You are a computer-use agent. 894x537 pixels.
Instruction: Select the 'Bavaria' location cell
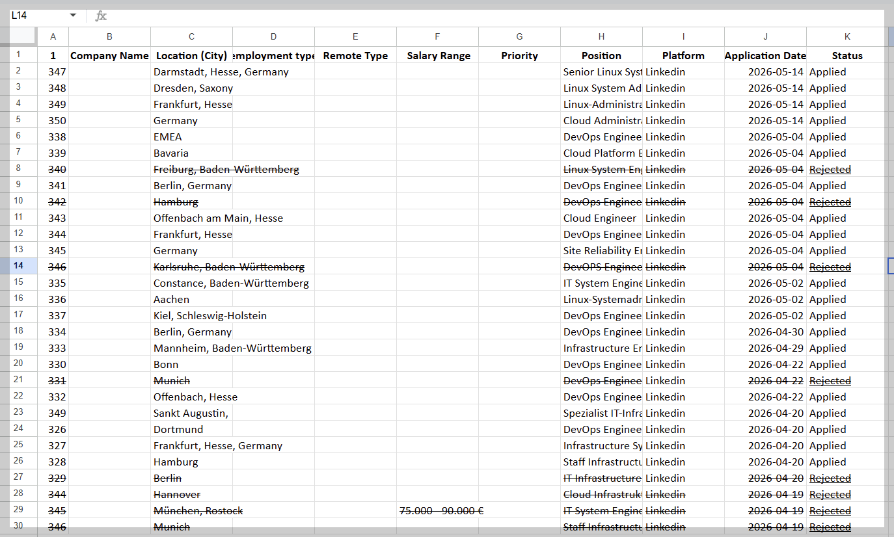click(191, 153)
